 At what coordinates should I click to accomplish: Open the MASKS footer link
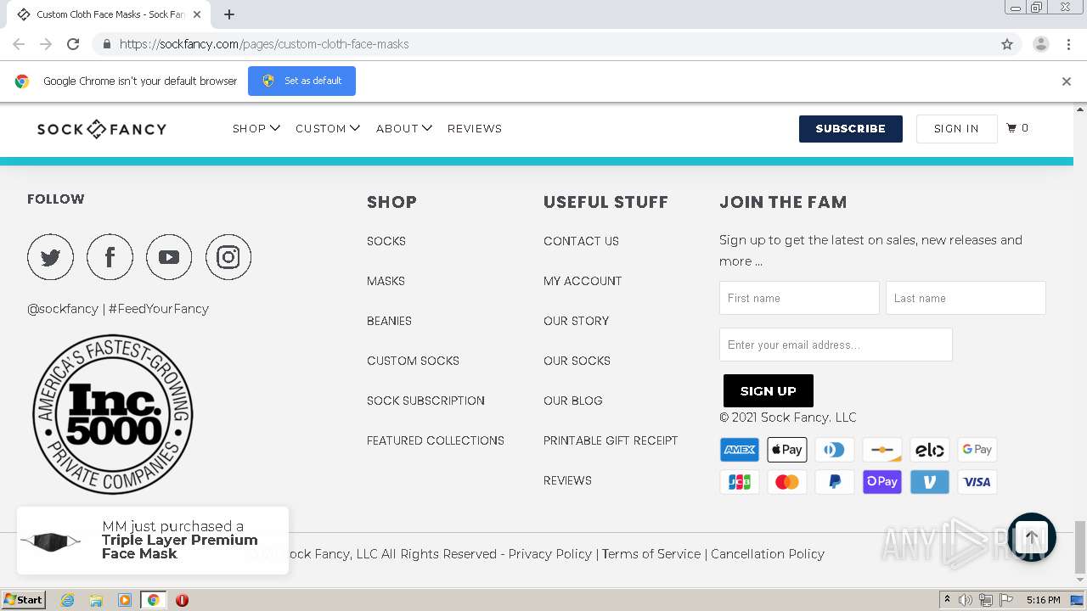(386, 281)
